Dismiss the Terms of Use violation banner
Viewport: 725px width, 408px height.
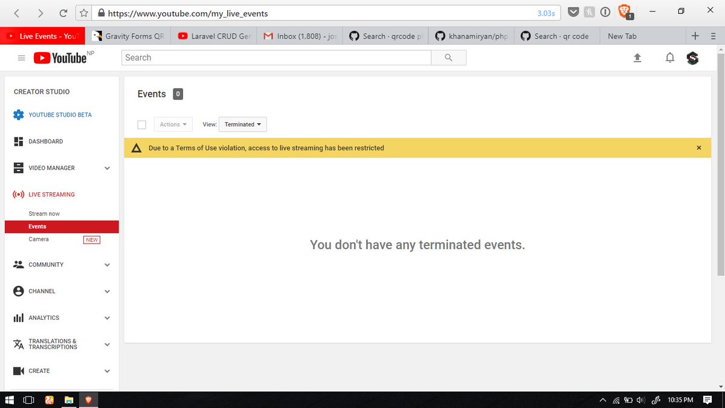coord(699,148)
